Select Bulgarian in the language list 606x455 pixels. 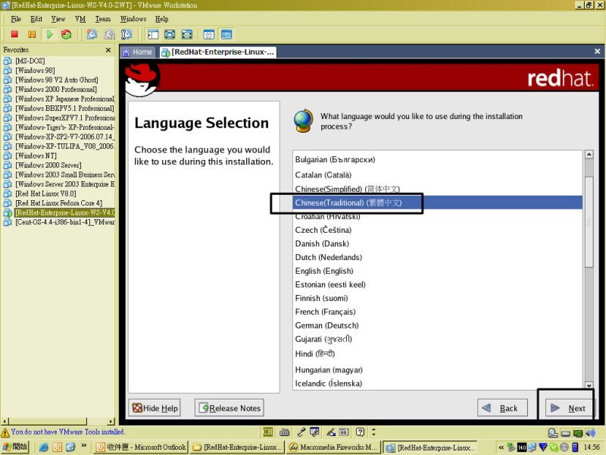tap(437, 159)
